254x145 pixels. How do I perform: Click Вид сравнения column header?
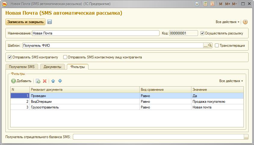[165, 90]
